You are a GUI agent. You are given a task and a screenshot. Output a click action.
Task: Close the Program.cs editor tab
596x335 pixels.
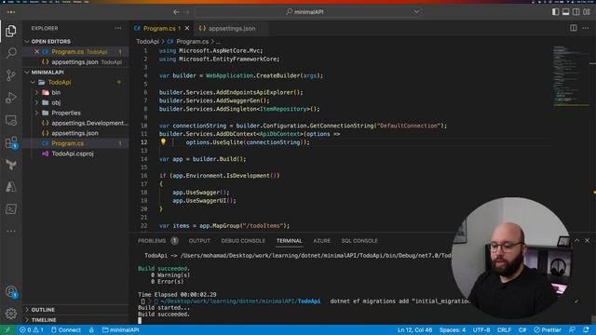tap(187, 28)
